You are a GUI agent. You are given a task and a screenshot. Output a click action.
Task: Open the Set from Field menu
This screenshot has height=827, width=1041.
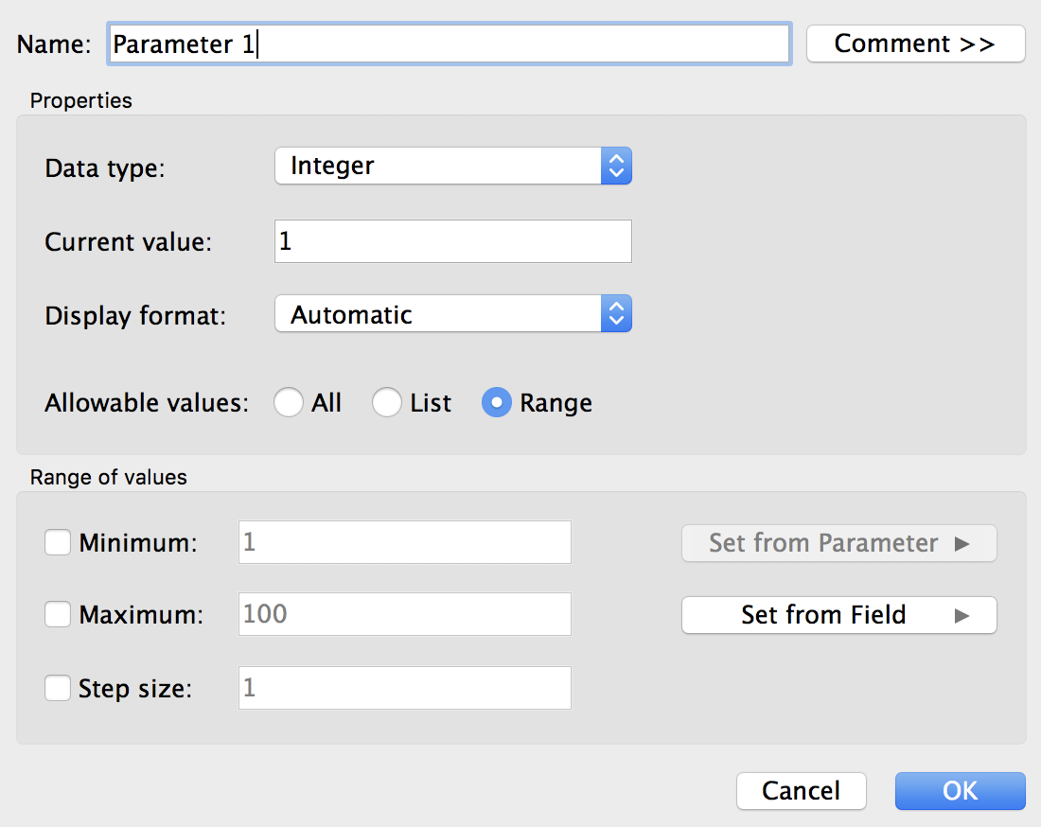point(839,615)
